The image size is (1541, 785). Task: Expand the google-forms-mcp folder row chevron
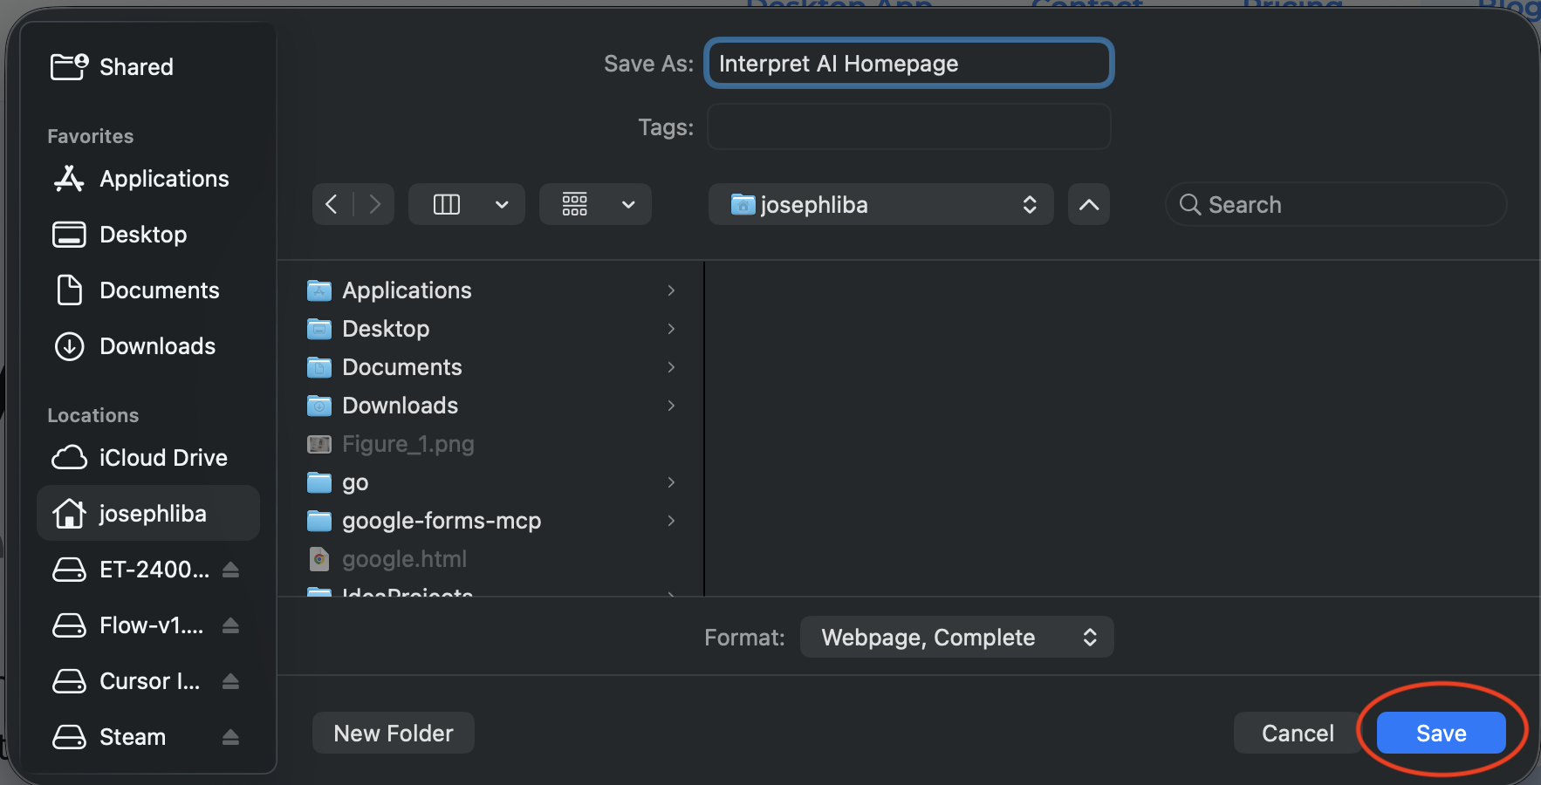point(671,521)
